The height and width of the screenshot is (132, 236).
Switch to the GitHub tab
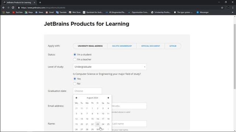point(173,46)
